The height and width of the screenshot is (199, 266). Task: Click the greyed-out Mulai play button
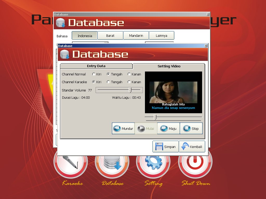point(146,129)
